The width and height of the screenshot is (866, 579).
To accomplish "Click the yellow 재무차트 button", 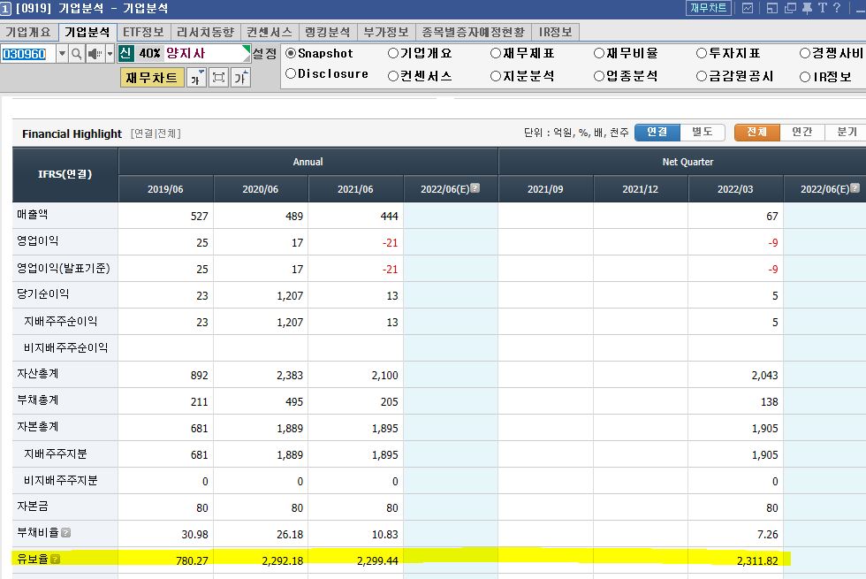I will point(152,78).
